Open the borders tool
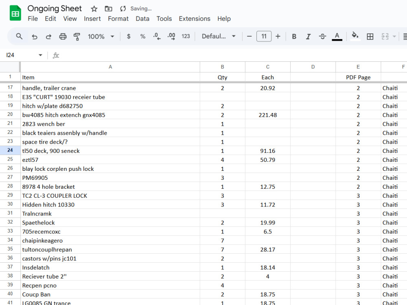The image size is (407, 305). (370, 36)
